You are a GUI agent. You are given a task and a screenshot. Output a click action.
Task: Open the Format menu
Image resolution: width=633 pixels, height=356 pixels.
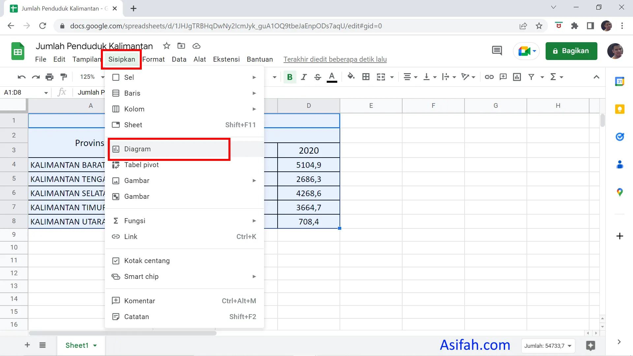[x=154, y=59]
